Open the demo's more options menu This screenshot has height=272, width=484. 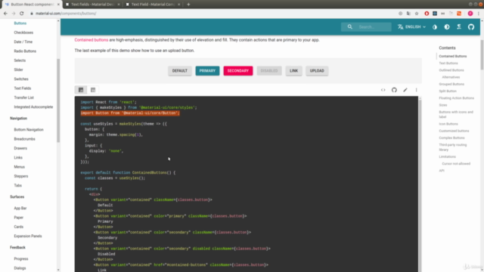(x=417, y=90)
